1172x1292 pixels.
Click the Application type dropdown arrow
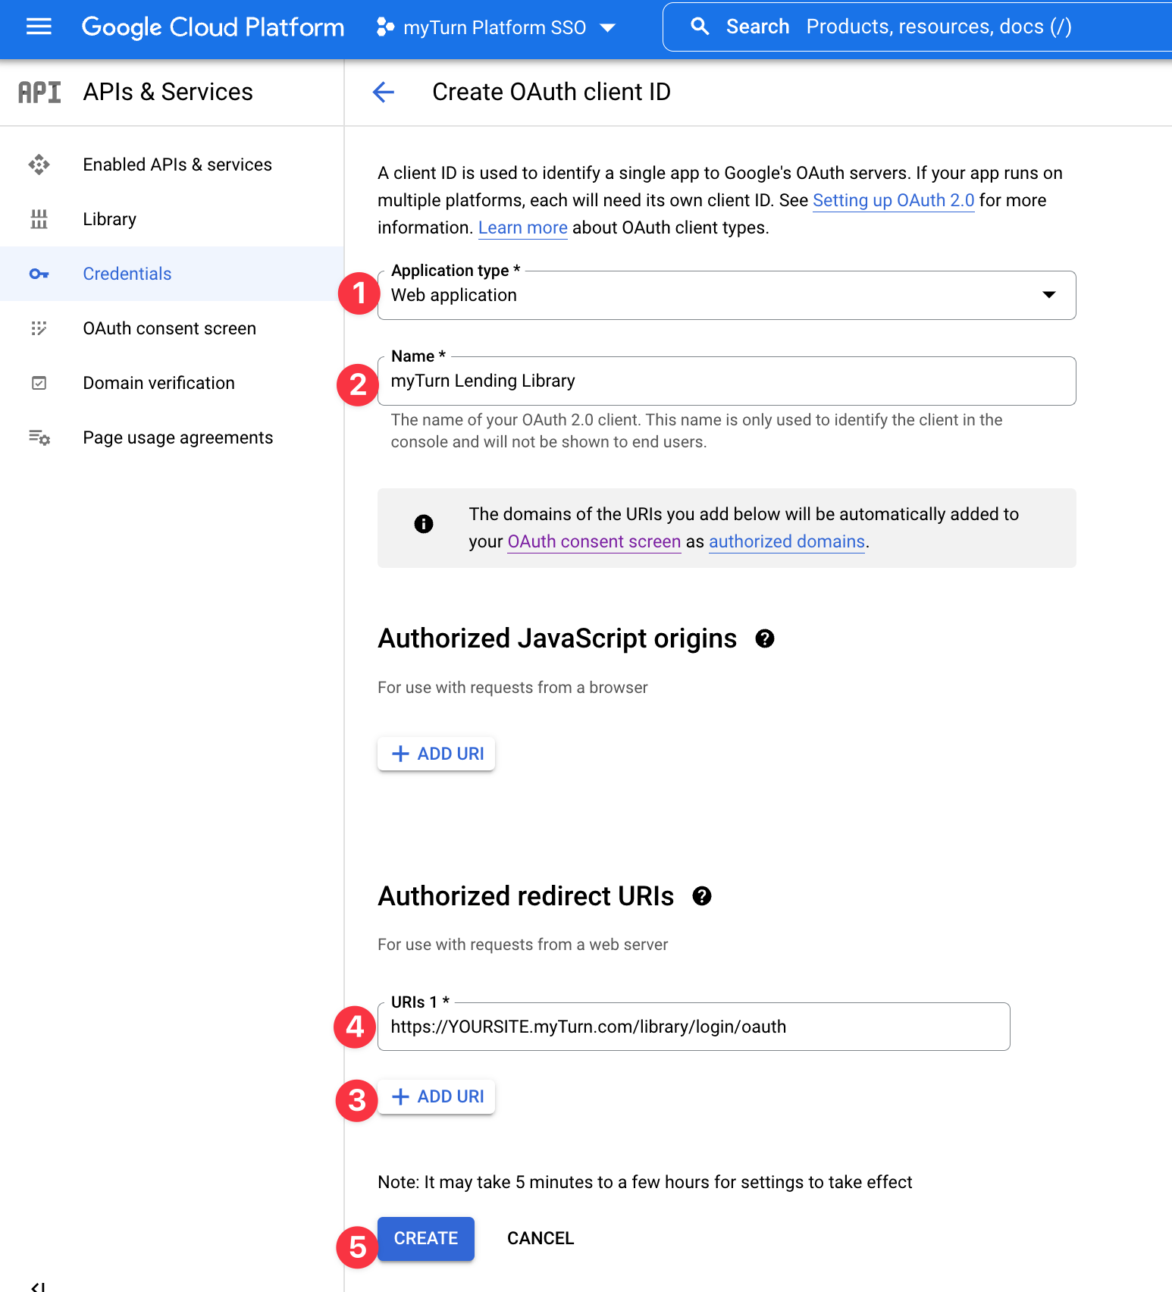(x=1049, y=295)
